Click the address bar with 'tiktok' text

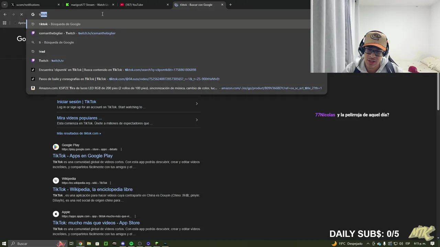[x=168, y=14]
